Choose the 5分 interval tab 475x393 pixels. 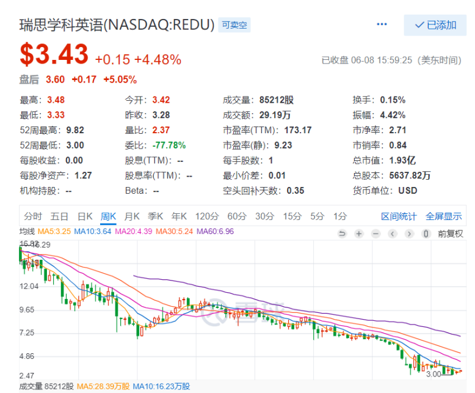[317, 216]
